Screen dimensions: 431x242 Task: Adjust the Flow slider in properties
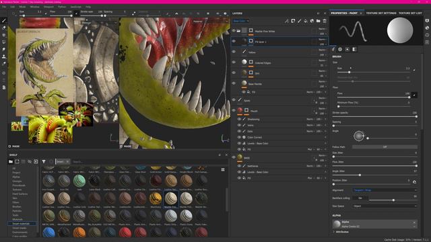pyautogui.click(x=374, y=97)
